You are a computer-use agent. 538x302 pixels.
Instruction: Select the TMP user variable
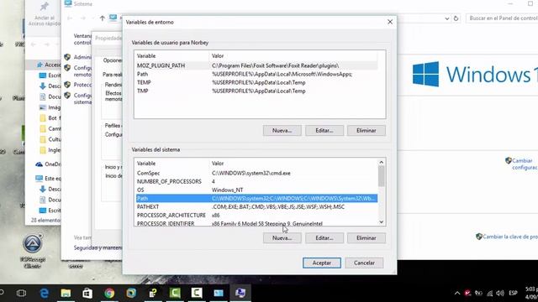click(x=256, y=91)
